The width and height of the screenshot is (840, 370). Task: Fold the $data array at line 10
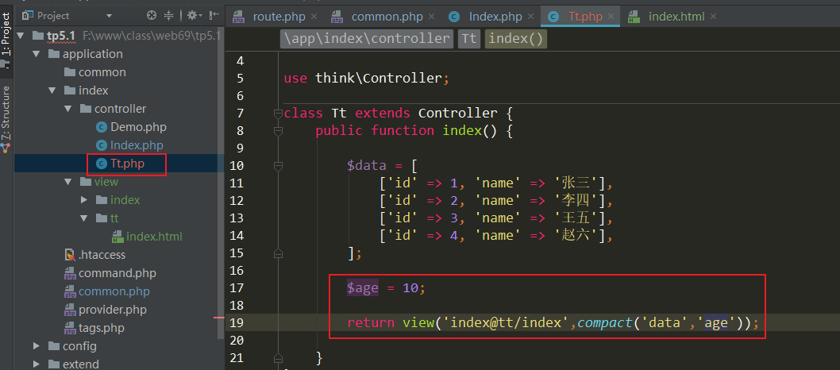point(278,166)
